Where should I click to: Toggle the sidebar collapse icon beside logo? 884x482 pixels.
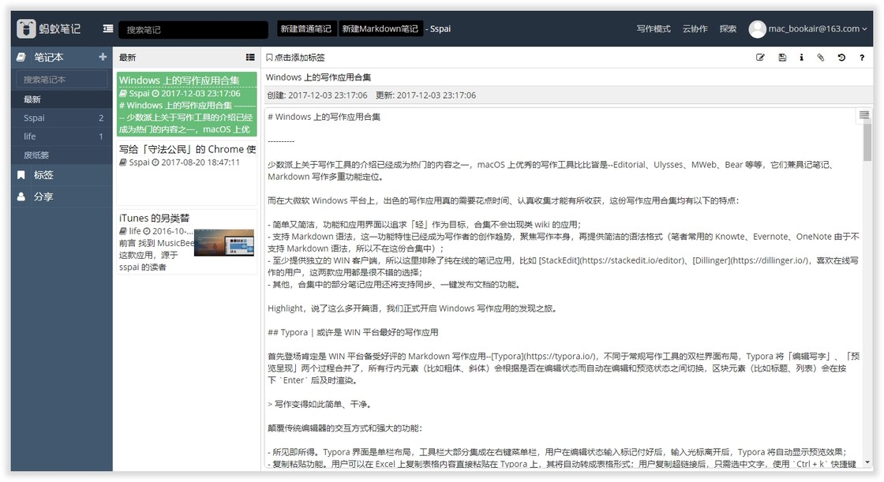pos(108,28)
